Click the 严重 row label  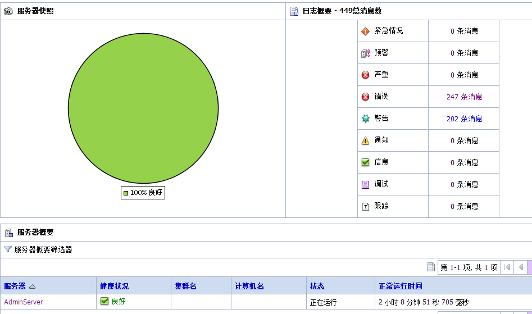[x=381, y=75]
